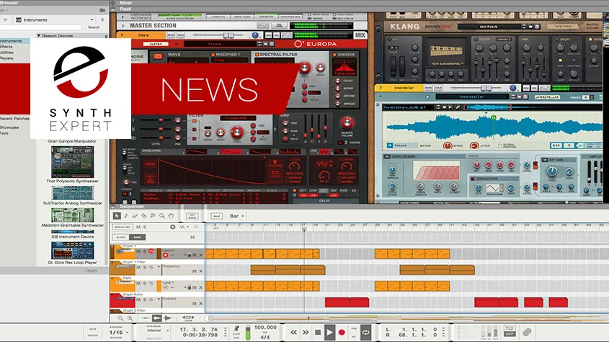Select the Pencil tool in the sequencer
This screenshot has width=609, height=342.
[x=126, y=216]
